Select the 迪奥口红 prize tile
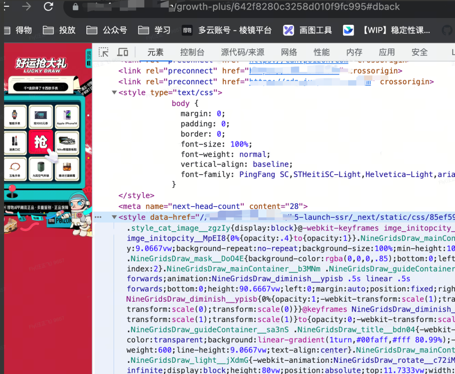 (15, 143)
